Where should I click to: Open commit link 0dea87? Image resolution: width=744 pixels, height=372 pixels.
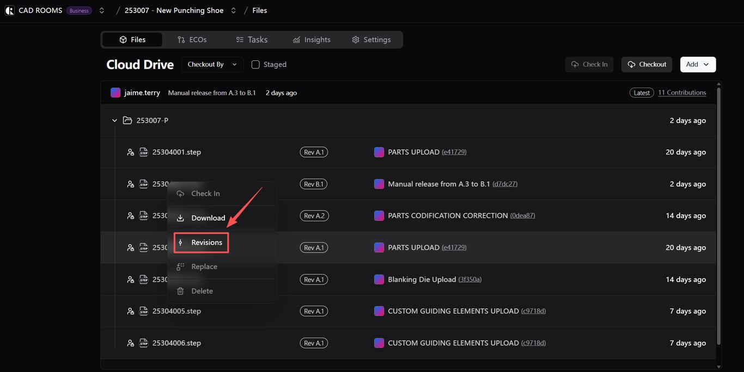(x=522, y=216)
